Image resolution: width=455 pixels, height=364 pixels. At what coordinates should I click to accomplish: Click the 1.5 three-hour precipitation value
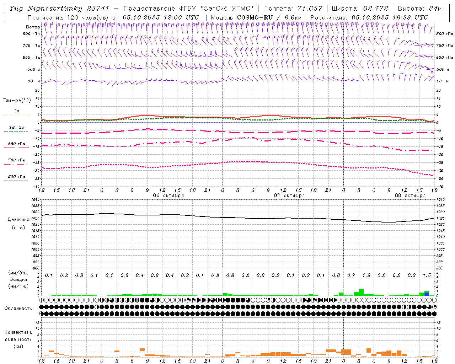tap(427, 275)
